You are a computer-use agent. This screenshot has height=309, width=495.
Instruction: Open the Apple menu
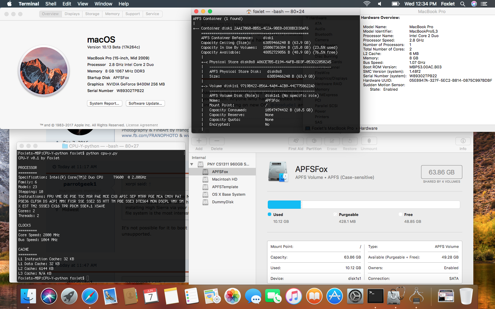(9, 4)
